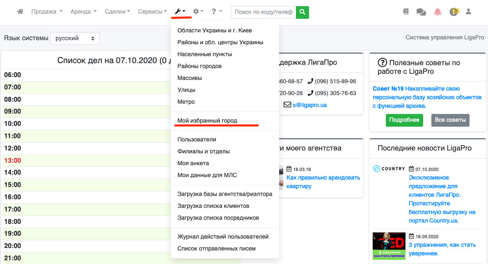Select Журнал действий пользователей
This screenshot has height=264, width=488.
click(x=223, y=237)
